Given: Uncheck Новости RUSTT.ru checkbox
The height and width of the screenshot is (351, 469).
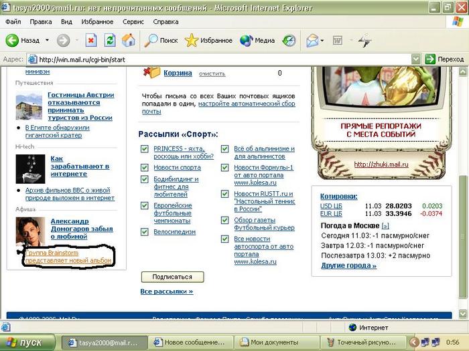Looking at the screenshot, I should pyautogui.click(x=224, y=194).
